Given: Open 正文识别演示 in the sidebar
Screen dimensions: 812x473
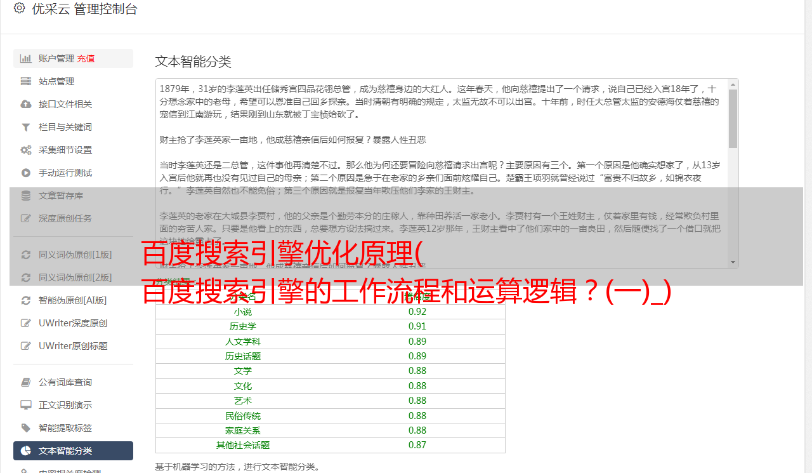Looking at the screenshot, I should [73, 405].
